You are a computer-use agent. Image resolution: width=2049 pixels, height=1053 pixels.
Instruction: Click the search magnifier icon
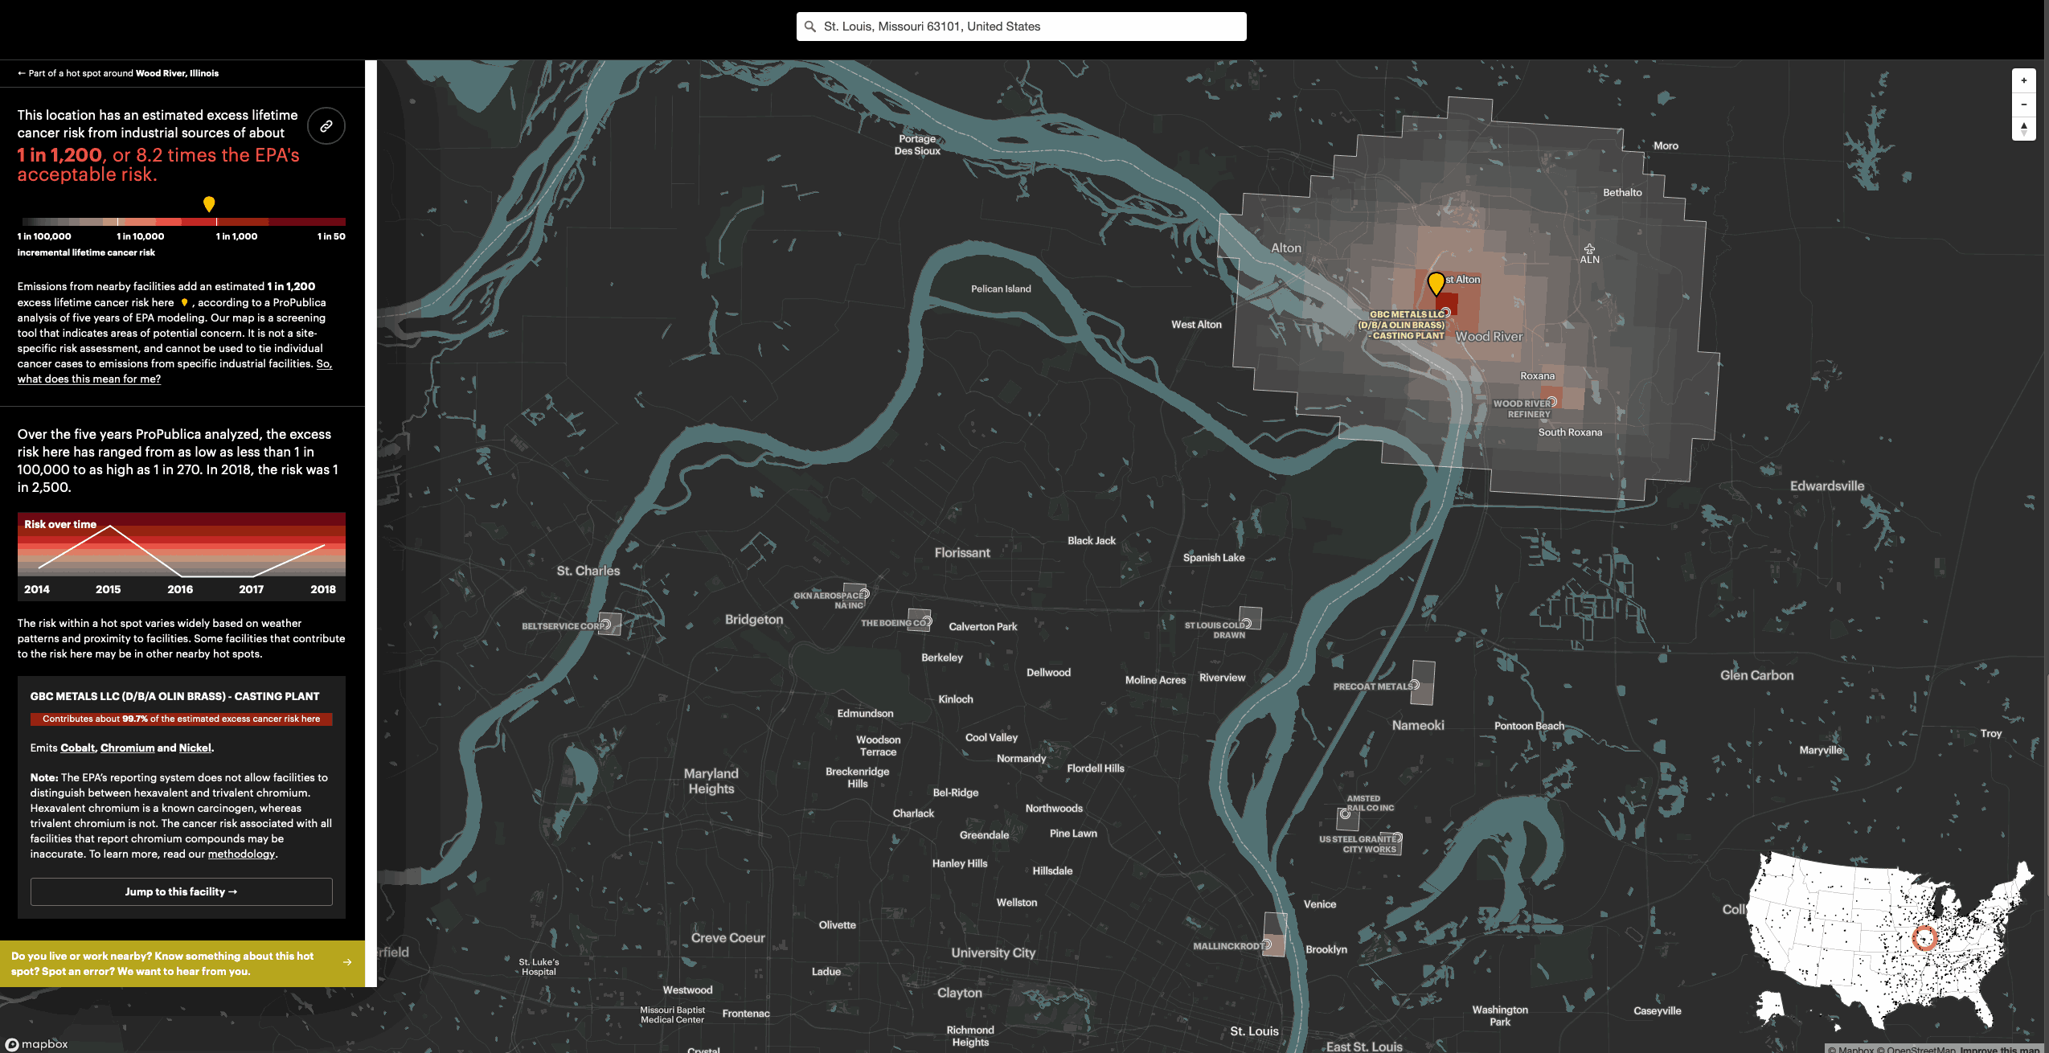click(810, 27)
